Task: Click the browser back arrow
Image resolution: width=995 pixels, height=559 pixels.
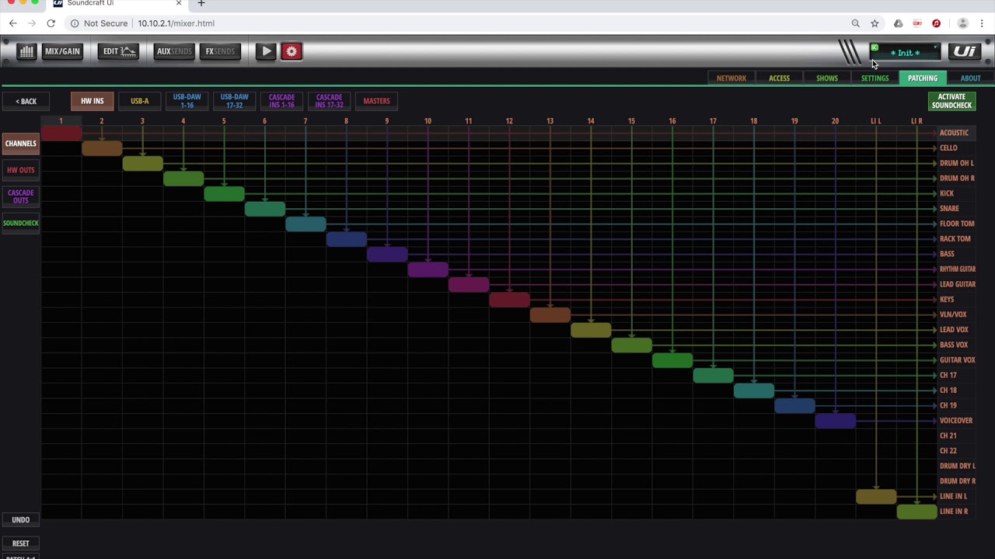Action: point(12,23)
